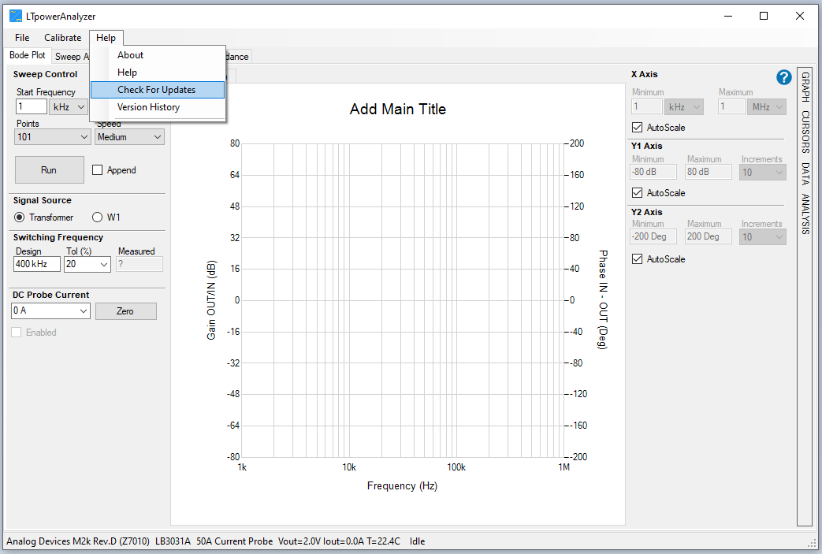Open the CURSORS vertical side tab
822x554 pixels.
(x=805, y=132)
